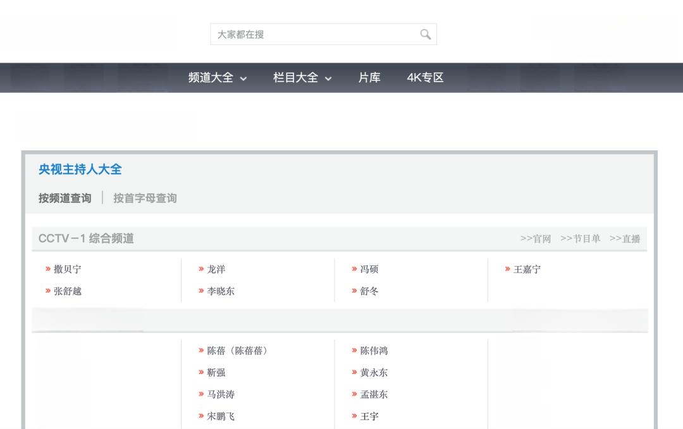The image size is (683, 429).
Task: Click red arrow bullet beside 舒冬
Action: [x=355, y=291]
